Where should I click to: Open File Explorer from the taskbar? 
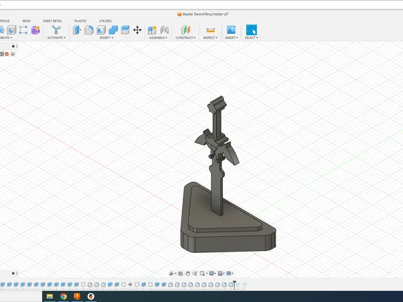[x=50, y=296]
